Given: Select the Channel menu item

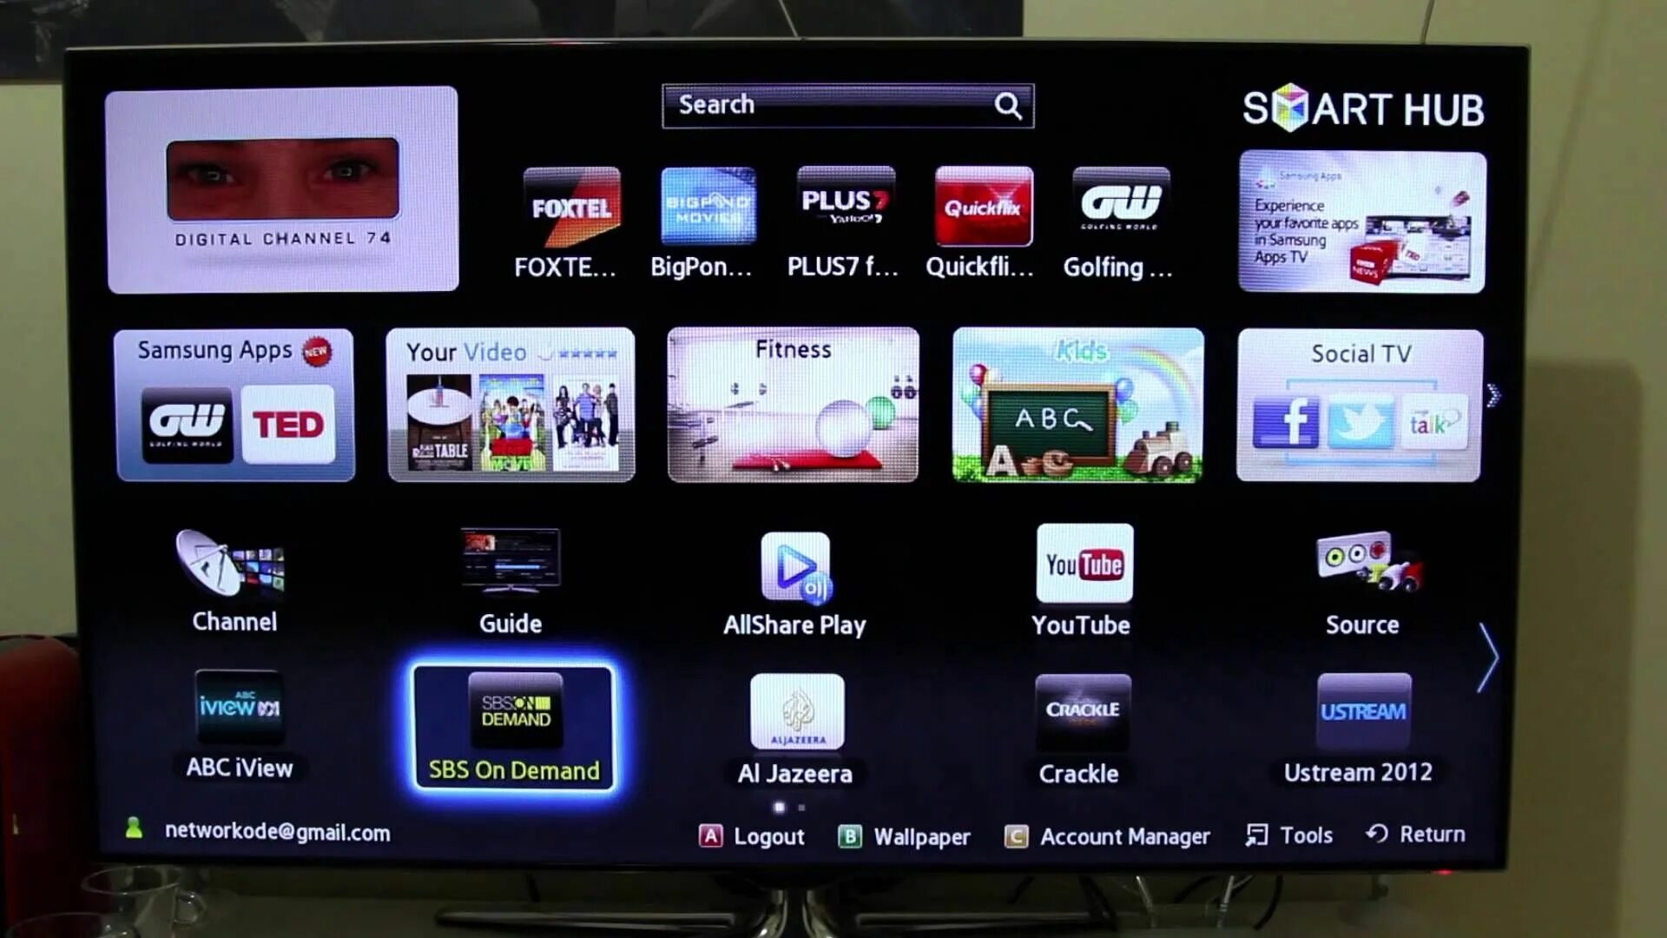Looking at the screenshot, I should tap(234, 581).
